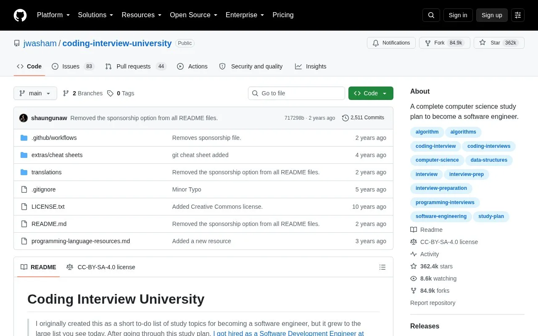The image size is (538, 336).
Task: Click the commit history clock icon
Action: click(x=345, y=118)
